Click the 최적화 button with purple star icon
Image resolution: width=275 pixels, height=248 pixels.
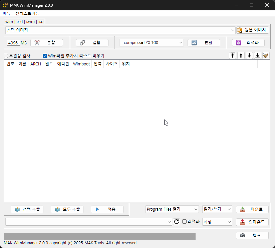(x=248, y=43)
